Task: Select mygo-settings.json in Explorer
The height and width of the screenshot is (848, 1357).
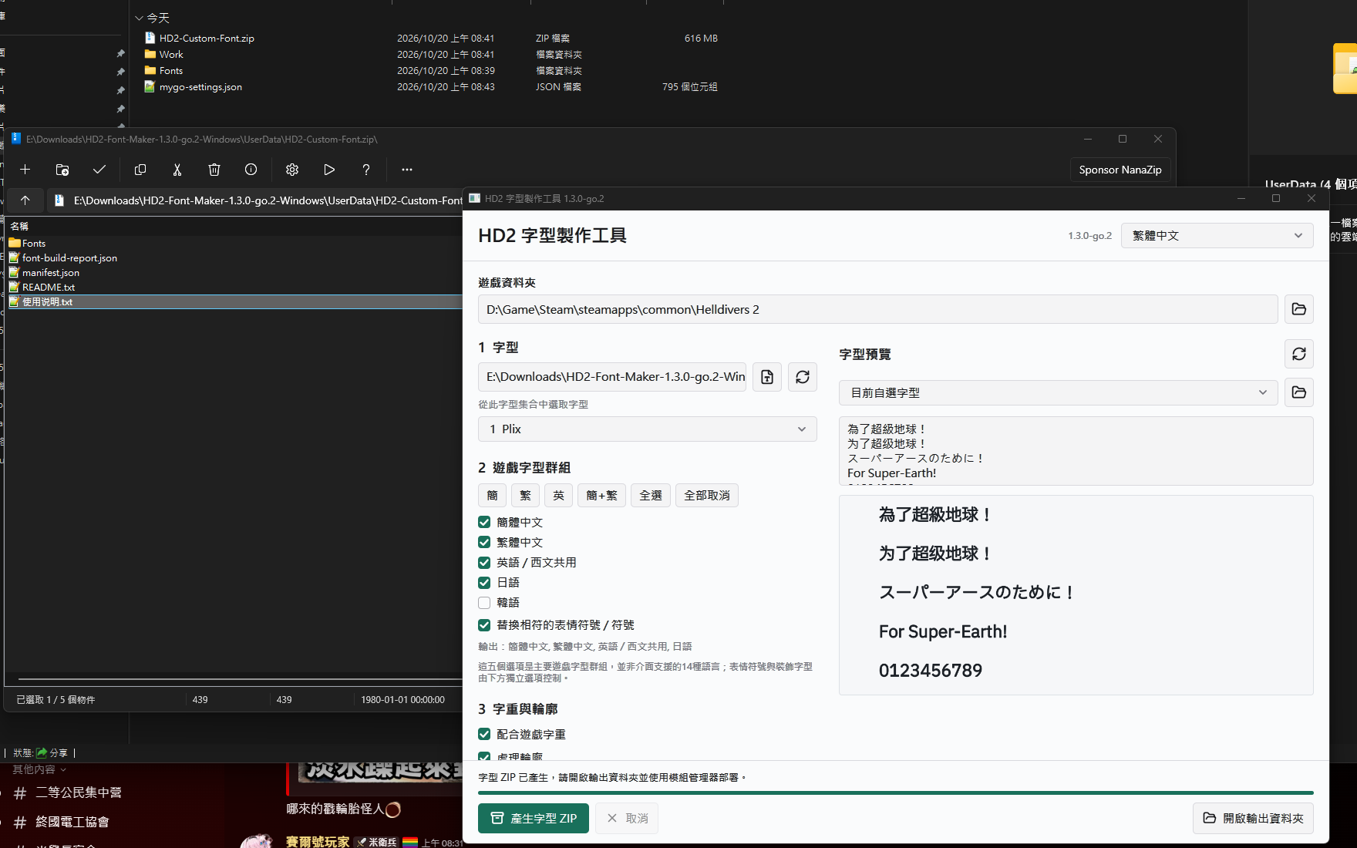Action: click(200, 87)
